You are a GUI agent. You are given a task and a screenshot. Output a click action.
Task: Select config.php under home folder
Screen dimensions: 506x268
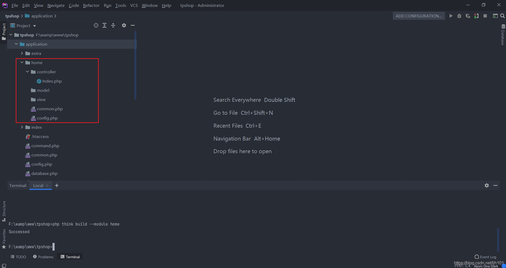tap(44, 118)
